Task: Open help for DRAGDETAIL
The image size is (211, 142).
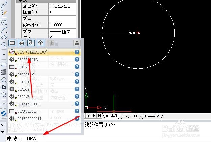Action: (x=77, y=59)
